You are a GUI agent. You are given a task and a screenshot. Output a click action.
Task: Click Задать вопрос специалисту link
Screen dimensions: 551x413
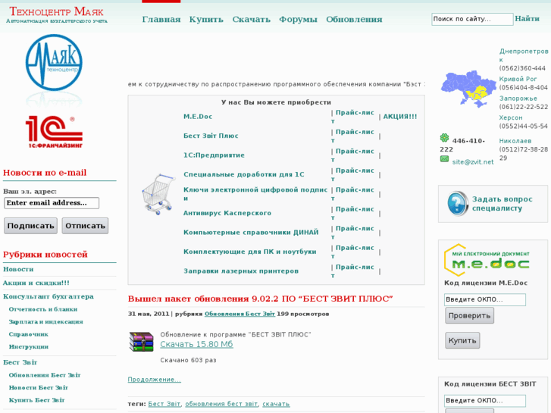pos(502,204)
